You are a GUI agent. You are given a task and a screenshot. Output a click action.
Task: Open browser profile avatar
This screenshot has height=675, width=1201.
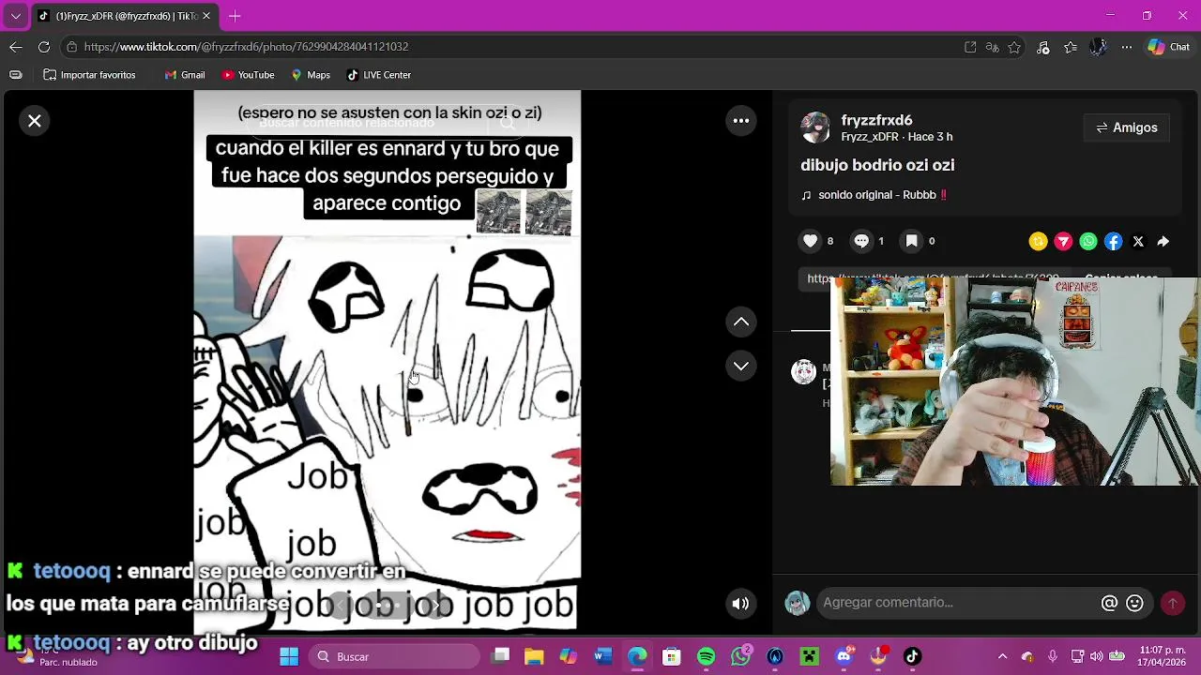(x=1099, y=47)
